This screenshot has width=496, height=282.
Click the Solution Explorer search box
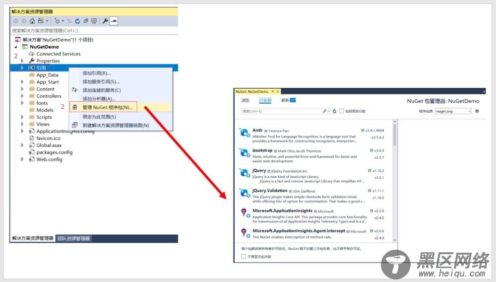tap(94, 31)
